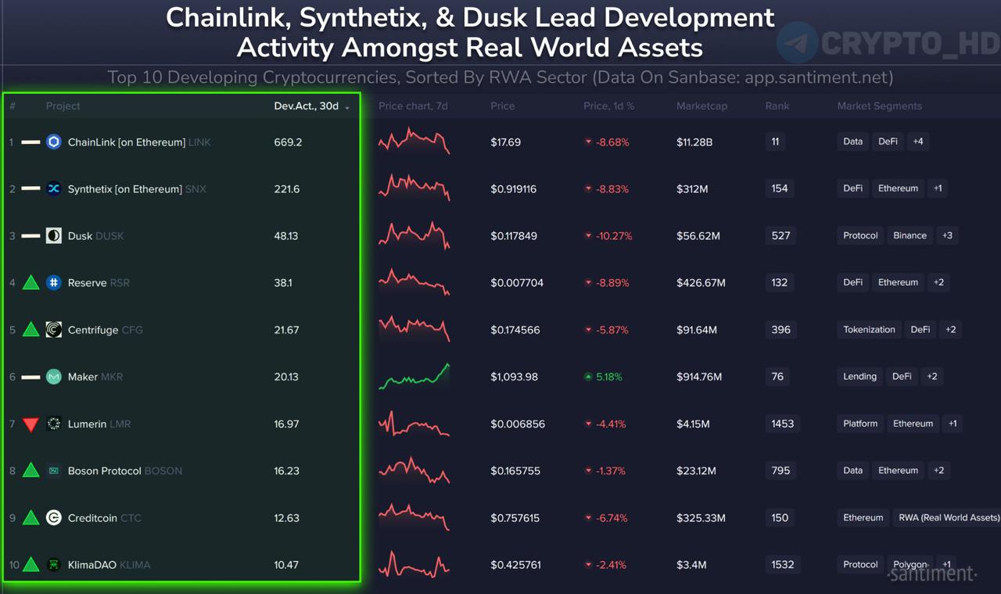The image size is (1001, 594).
Task: Click the Tokenization tag for Centrifuge
Action: coord(869,329)
